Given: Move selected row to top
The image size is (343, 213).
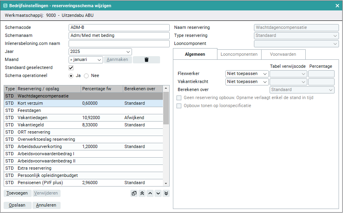Looking at the screenshot, I should coord(142,193).
